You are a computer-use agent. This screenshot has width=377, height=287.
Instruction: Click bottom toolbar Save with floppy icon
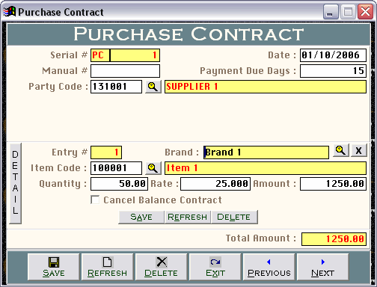pos(54,267)
